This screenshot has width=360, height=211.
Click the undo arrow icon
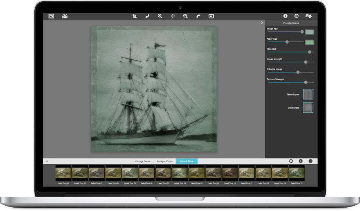pos(147,16)
